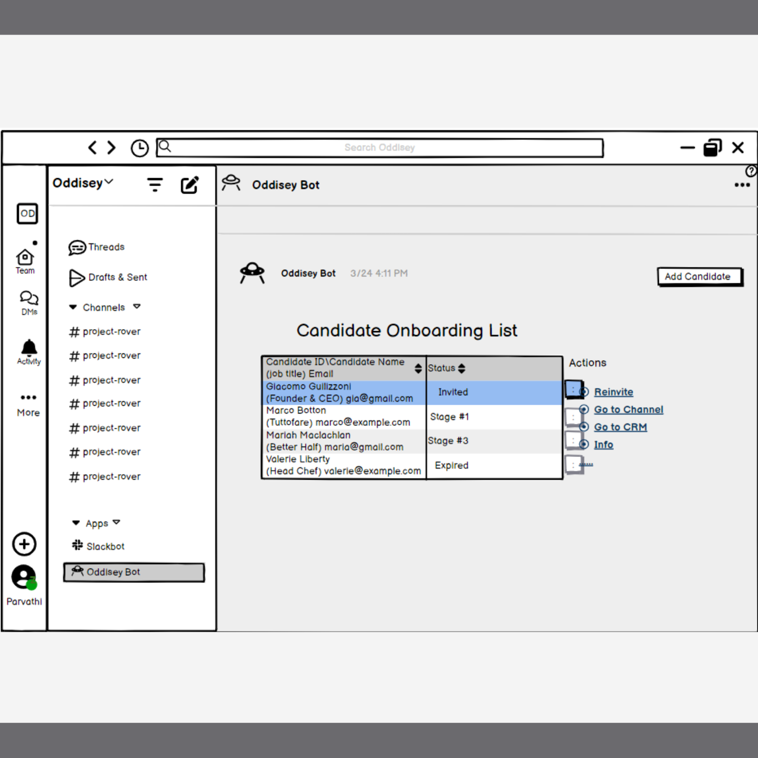
Task: Open the dropdown arrow after Apps
Action: pyautogui.click(x=116, y=522)
